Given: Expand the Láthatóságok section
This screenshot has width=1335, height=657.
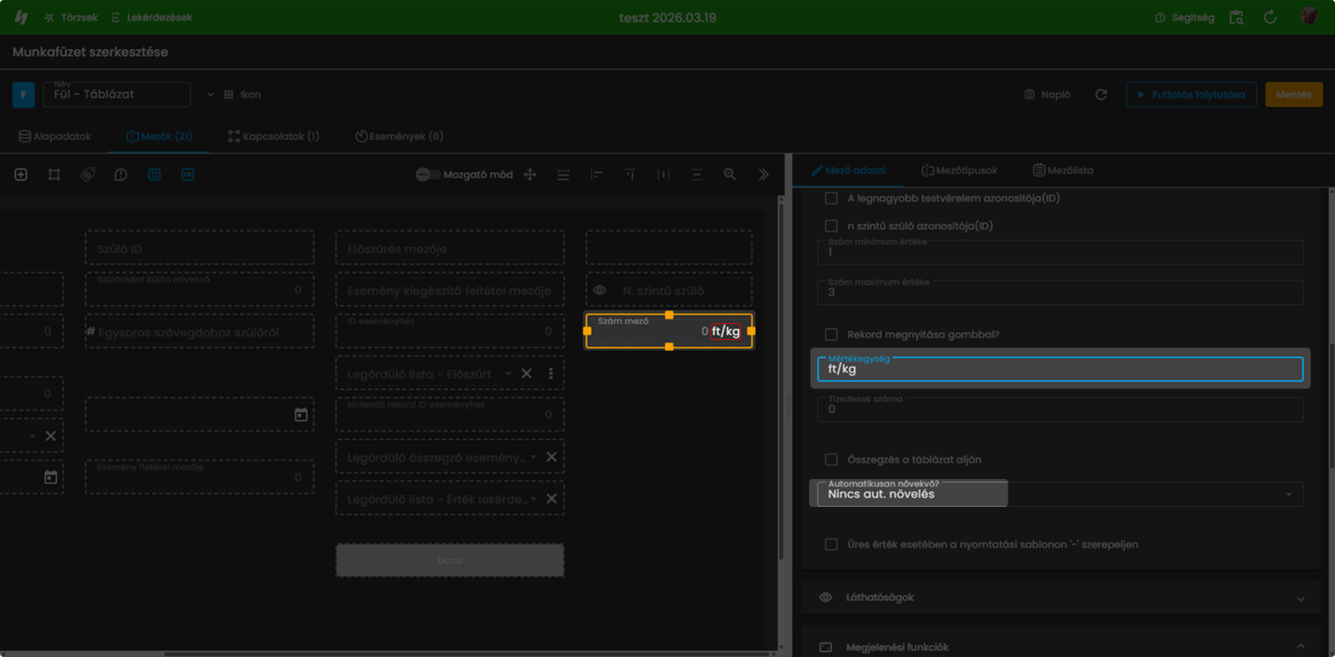Looking at the screenshot, I should point(1060,597).
